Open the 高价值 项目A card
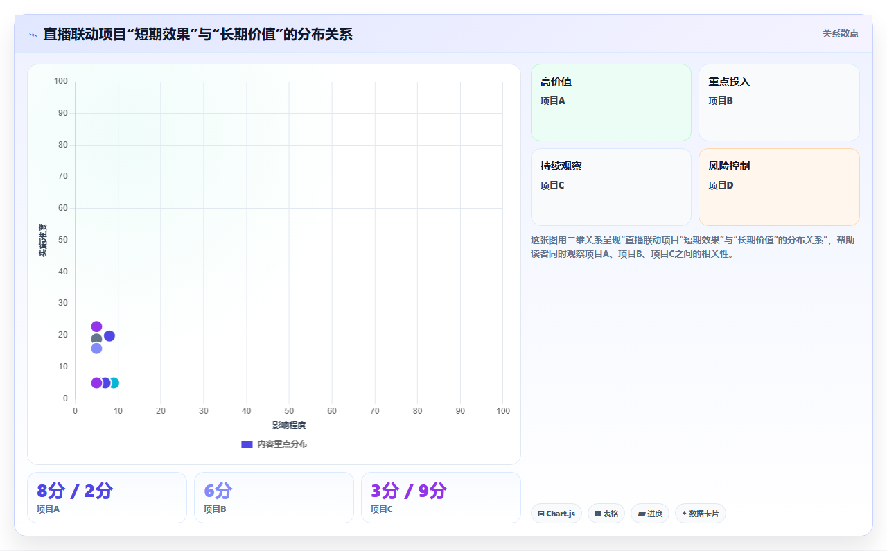Image resolution: width=887 pixels, height=551 pixels. [x=611, y=103]
